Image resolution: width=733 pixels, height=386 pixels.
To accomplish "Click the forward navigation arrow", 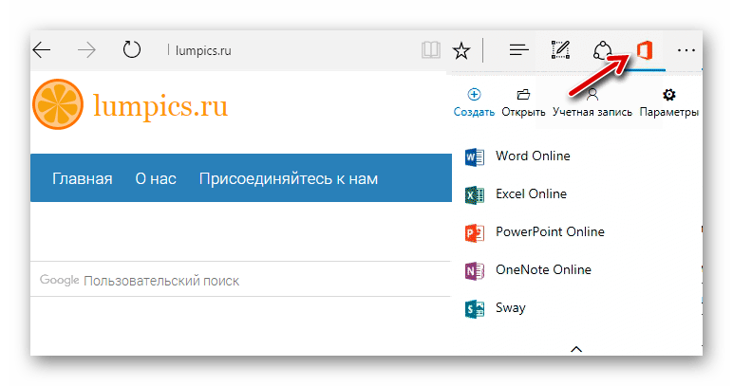I will tap(86, 50).
